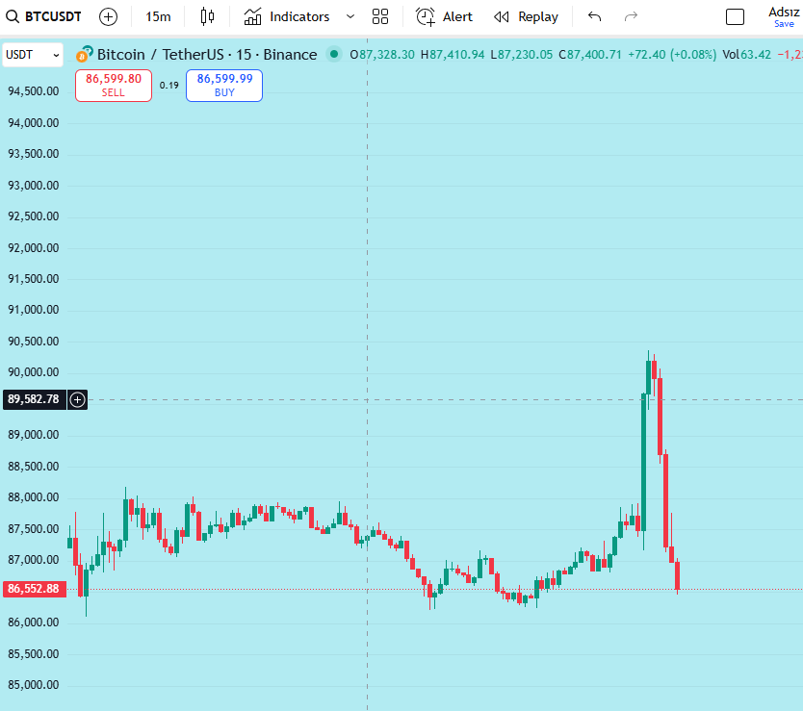Click the 86,552.88 red price label
Image resolution: width=803 pixels, height=711 pixels.
click(x=34, y=588)
